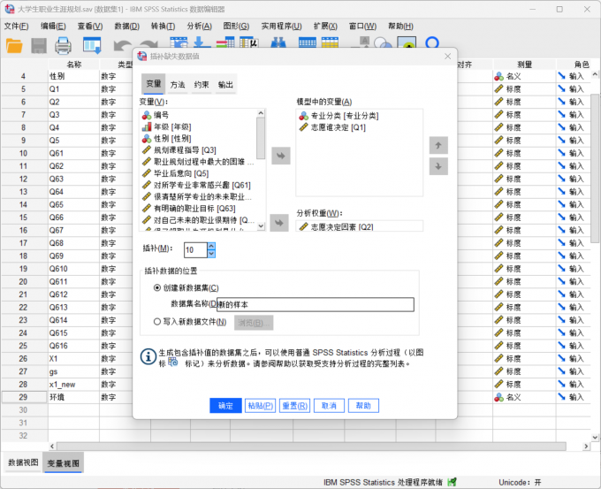The height and width of the screenshot is (489, 601).
Task: Click the variable list scrollbar down arrow
Action: pos(261,226)
